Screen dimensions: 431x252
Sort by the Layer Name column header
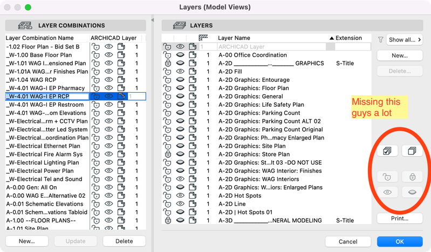tap(234, 38)
